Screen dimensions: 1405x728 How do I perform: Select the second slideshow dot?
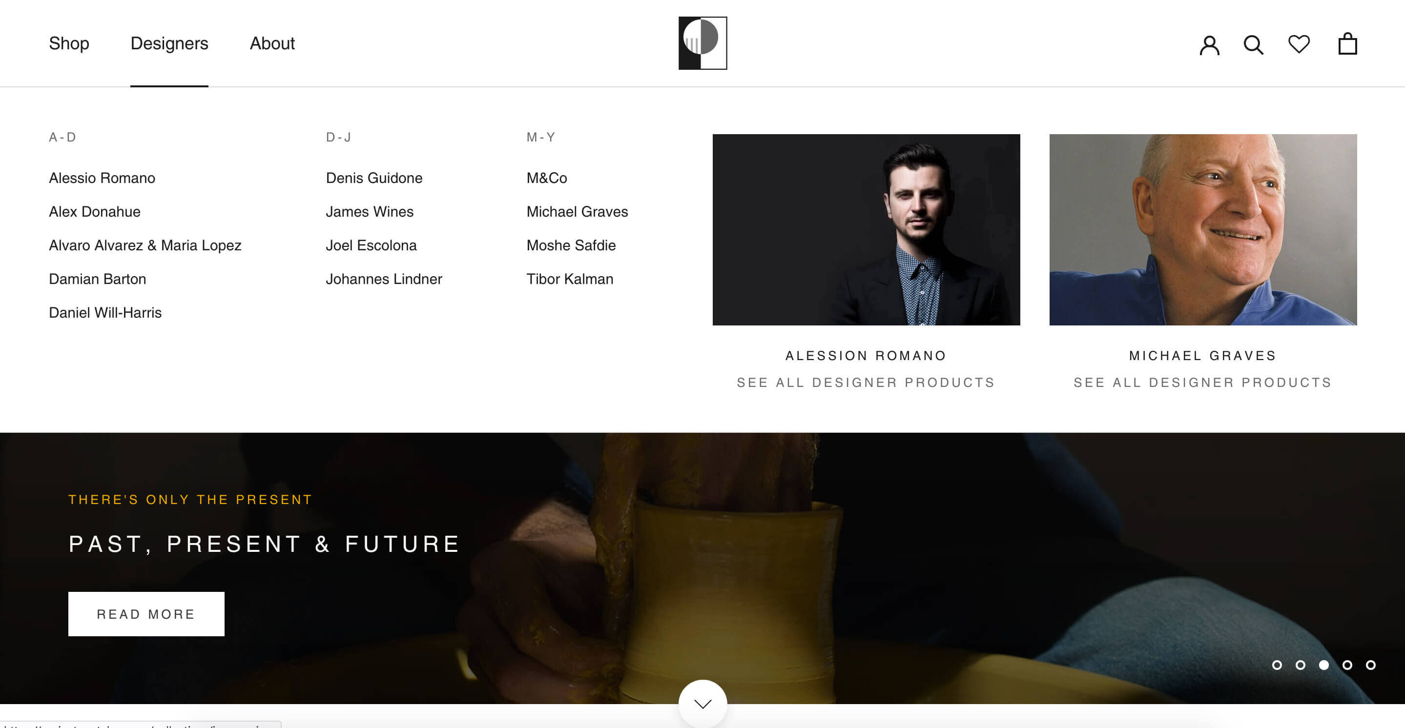(x=1300, y=665)
